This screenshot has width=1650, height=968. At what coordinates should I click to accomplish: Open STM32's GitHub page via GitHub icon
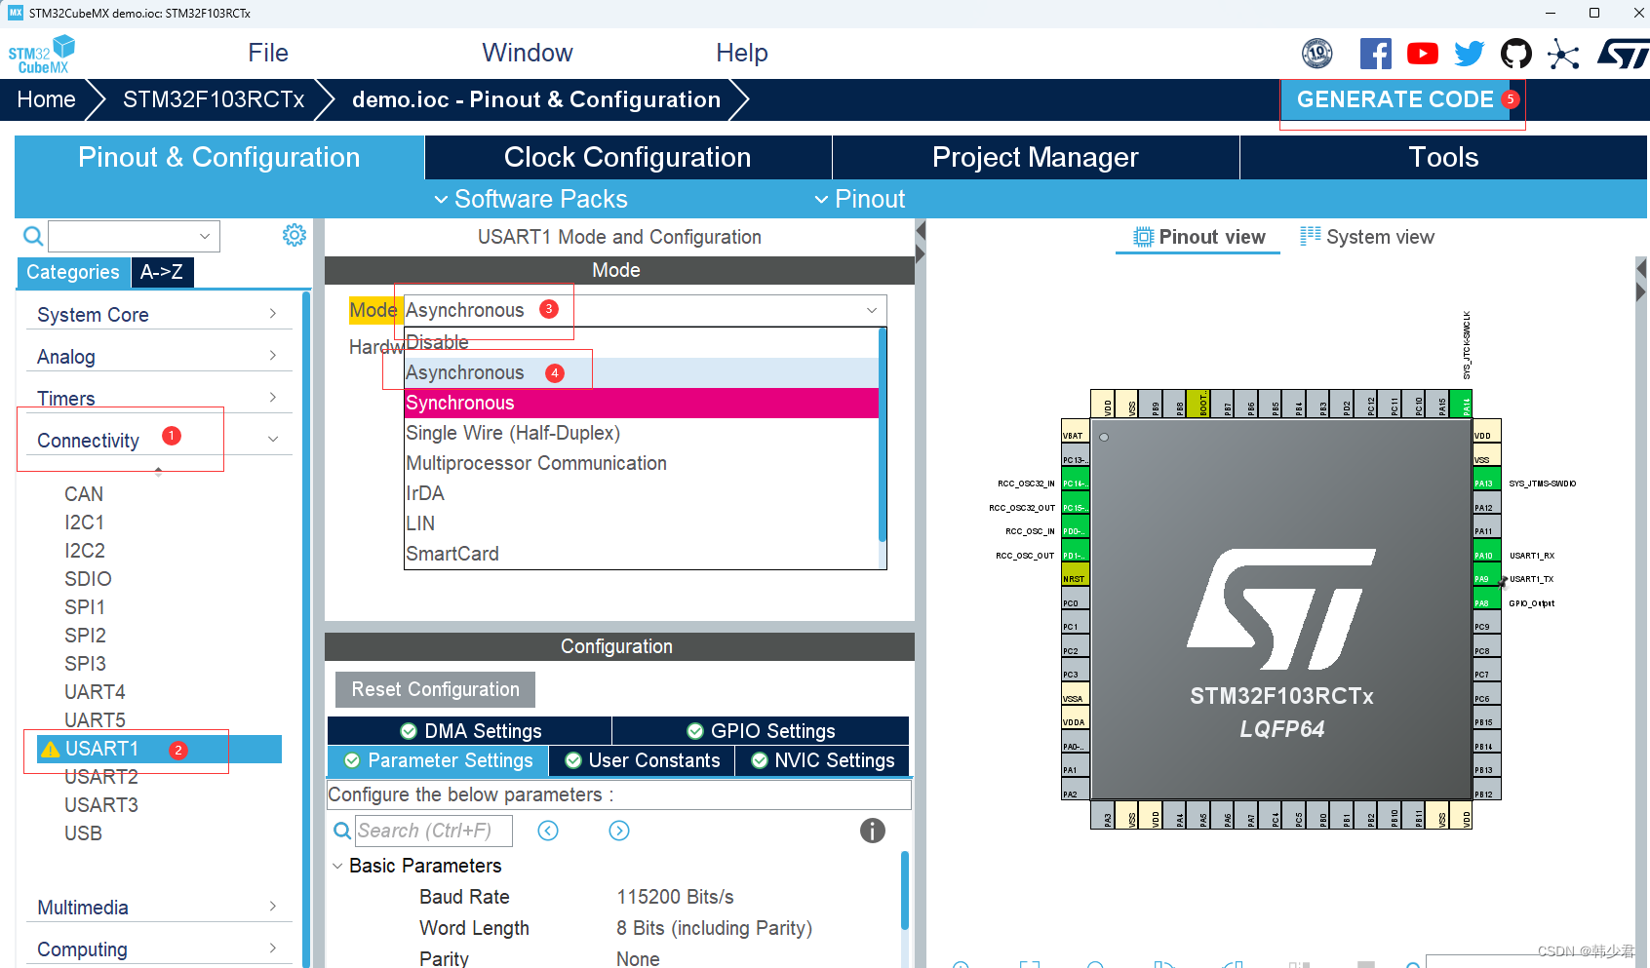click(1515, 54)
